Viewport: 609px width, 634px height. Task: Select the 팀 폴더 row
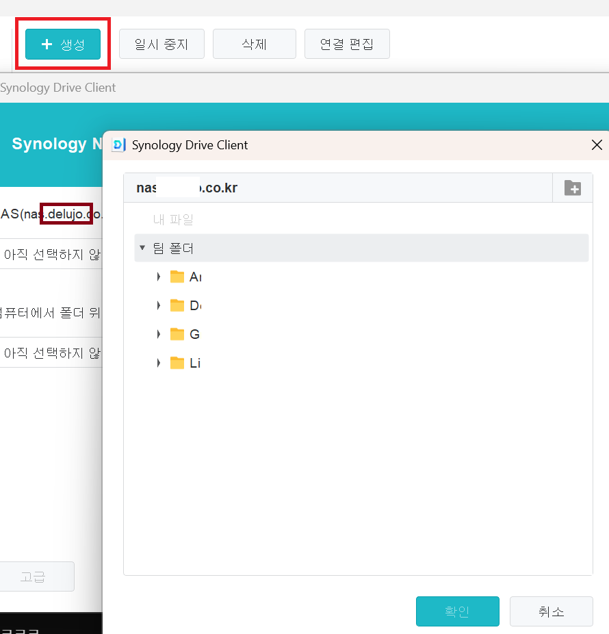(x=361, y=248)
